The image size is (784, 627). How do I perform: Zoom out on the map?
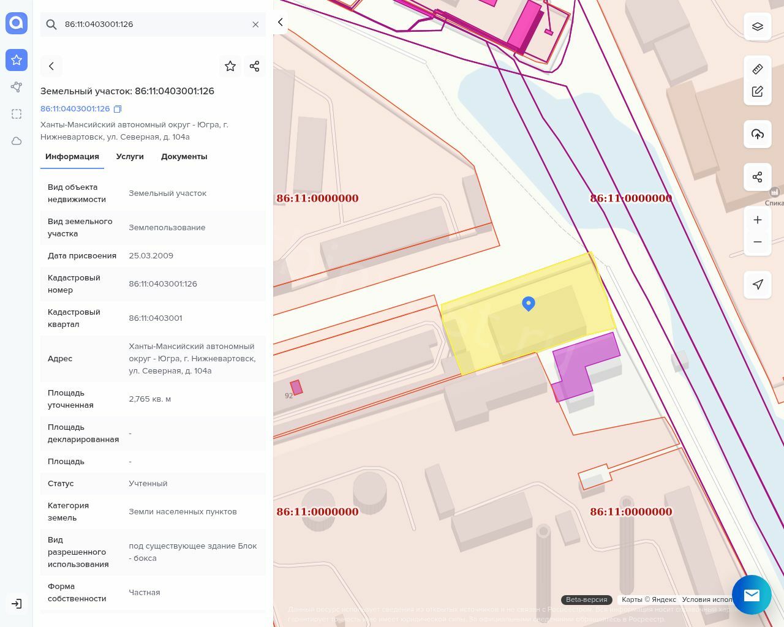coord(758,242)
